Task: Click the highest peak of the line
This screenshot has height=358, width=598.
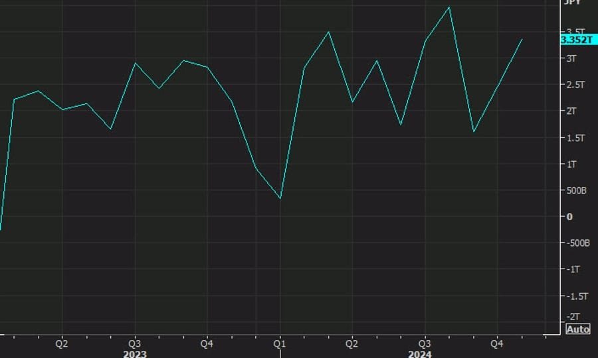Action: [x=450, y=7]
